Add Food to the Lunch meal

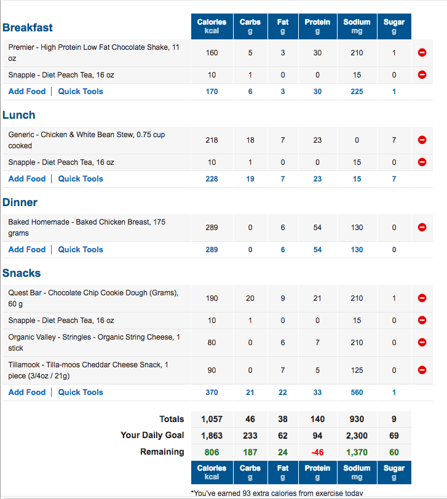coord(27,179)
